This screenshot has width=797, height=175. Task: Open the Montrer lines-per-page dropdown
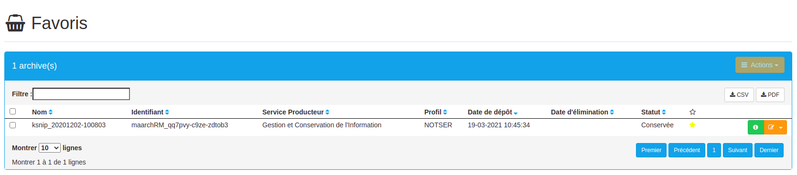point(50,148)
